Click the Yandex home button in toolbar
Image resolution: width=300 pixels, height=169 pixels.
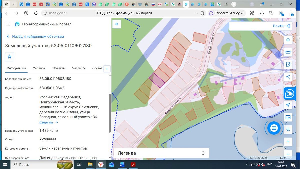26,13
